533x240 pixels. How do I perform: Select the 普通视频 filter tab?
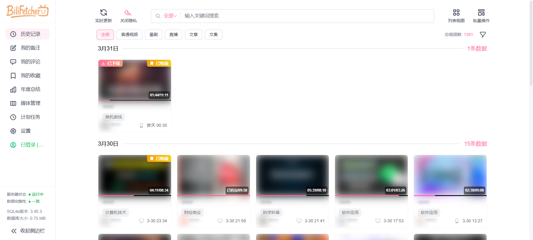point(129,35)
